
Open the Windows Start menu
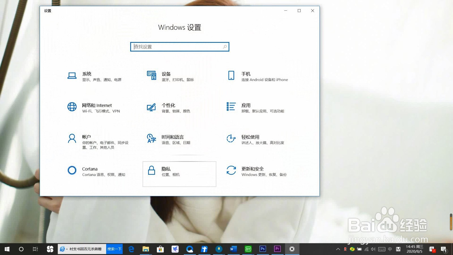[7, 249]
